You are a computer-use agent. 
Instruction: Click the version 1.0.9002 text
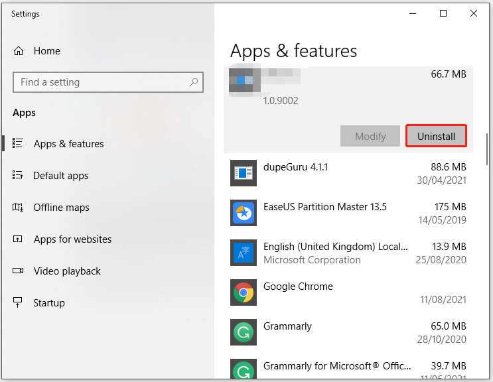(281, 101)
